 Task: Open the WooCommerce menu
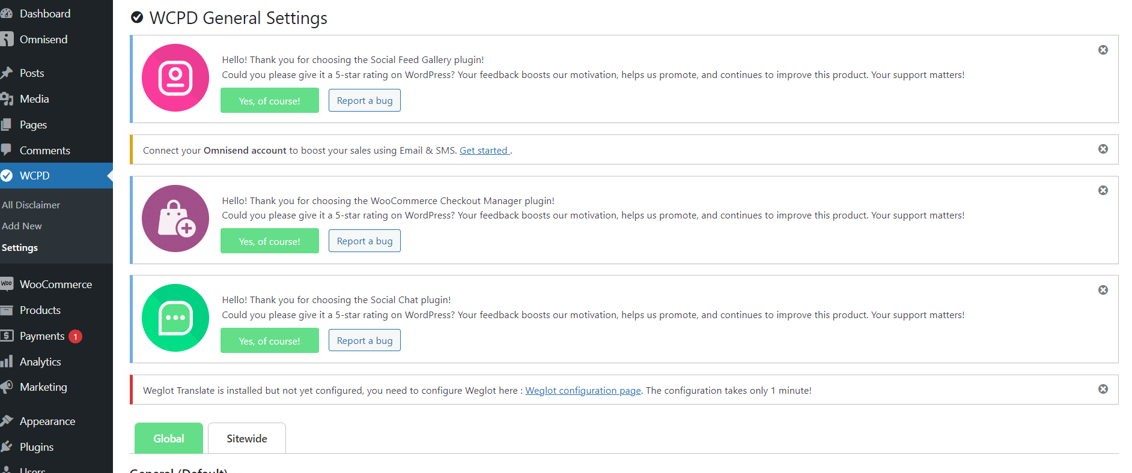(x=56, y=284)
